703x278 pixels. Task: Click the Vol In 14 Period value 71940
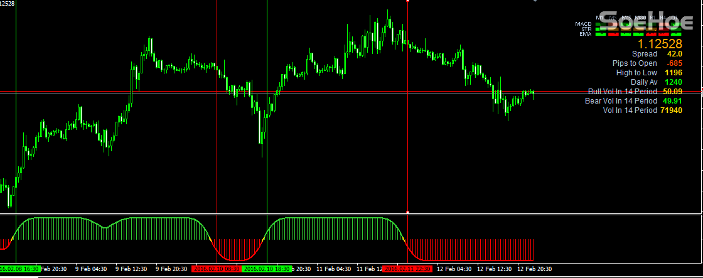point(670,110)
